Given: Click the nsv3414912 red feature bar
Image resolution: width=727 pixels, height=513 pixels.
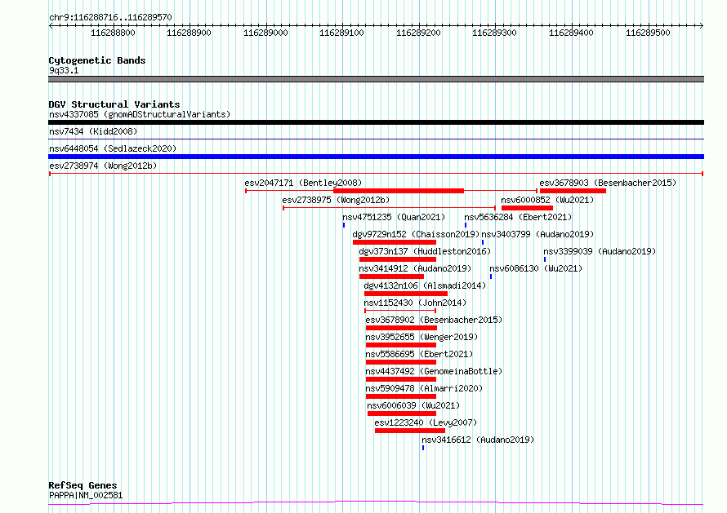Looking at the screenshot, I should pyautogui.click(x=392, y=276).
